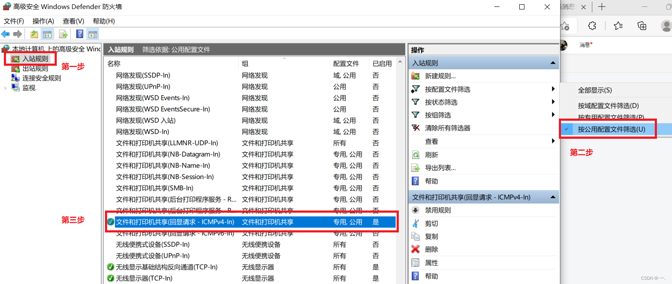Image resolution: width=672 pixels, height=284 pixels.
Task: Select 出站规则 in the left tree
Action: [35, 68]
